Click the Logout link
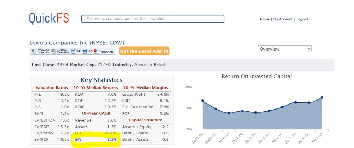 (302, 19)
